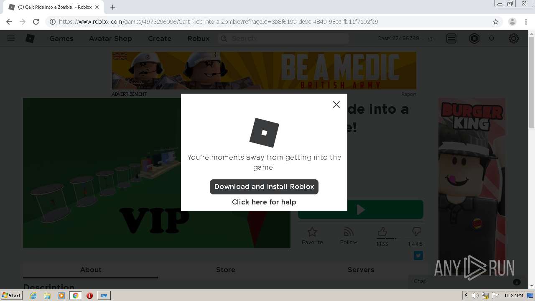The image size is (535, 301).
Task: Open the Windows Start menu
Action: click(11, 296)
